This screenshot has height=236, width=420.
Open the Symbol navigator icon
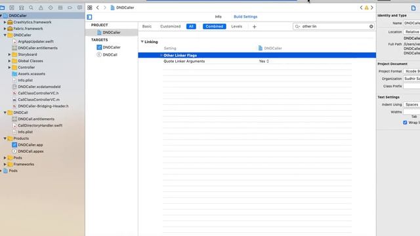22,8
